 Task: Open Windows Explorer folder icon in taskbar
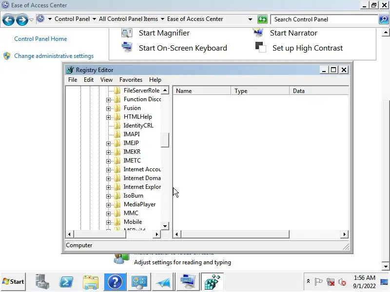[x=91, y=282]
